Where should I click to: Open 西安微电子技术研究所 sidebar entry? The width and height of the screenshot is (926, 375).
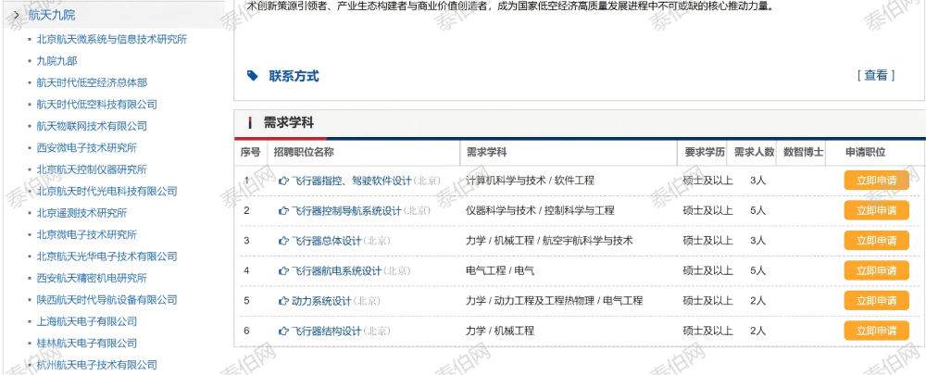(x=86, y=148)
